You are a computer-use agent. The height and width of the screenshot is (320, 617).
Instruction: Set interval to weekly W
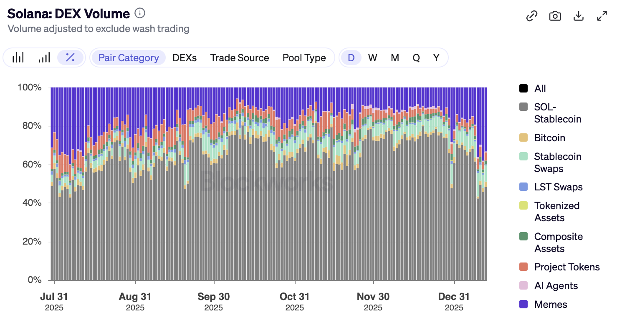click(372, 58)
